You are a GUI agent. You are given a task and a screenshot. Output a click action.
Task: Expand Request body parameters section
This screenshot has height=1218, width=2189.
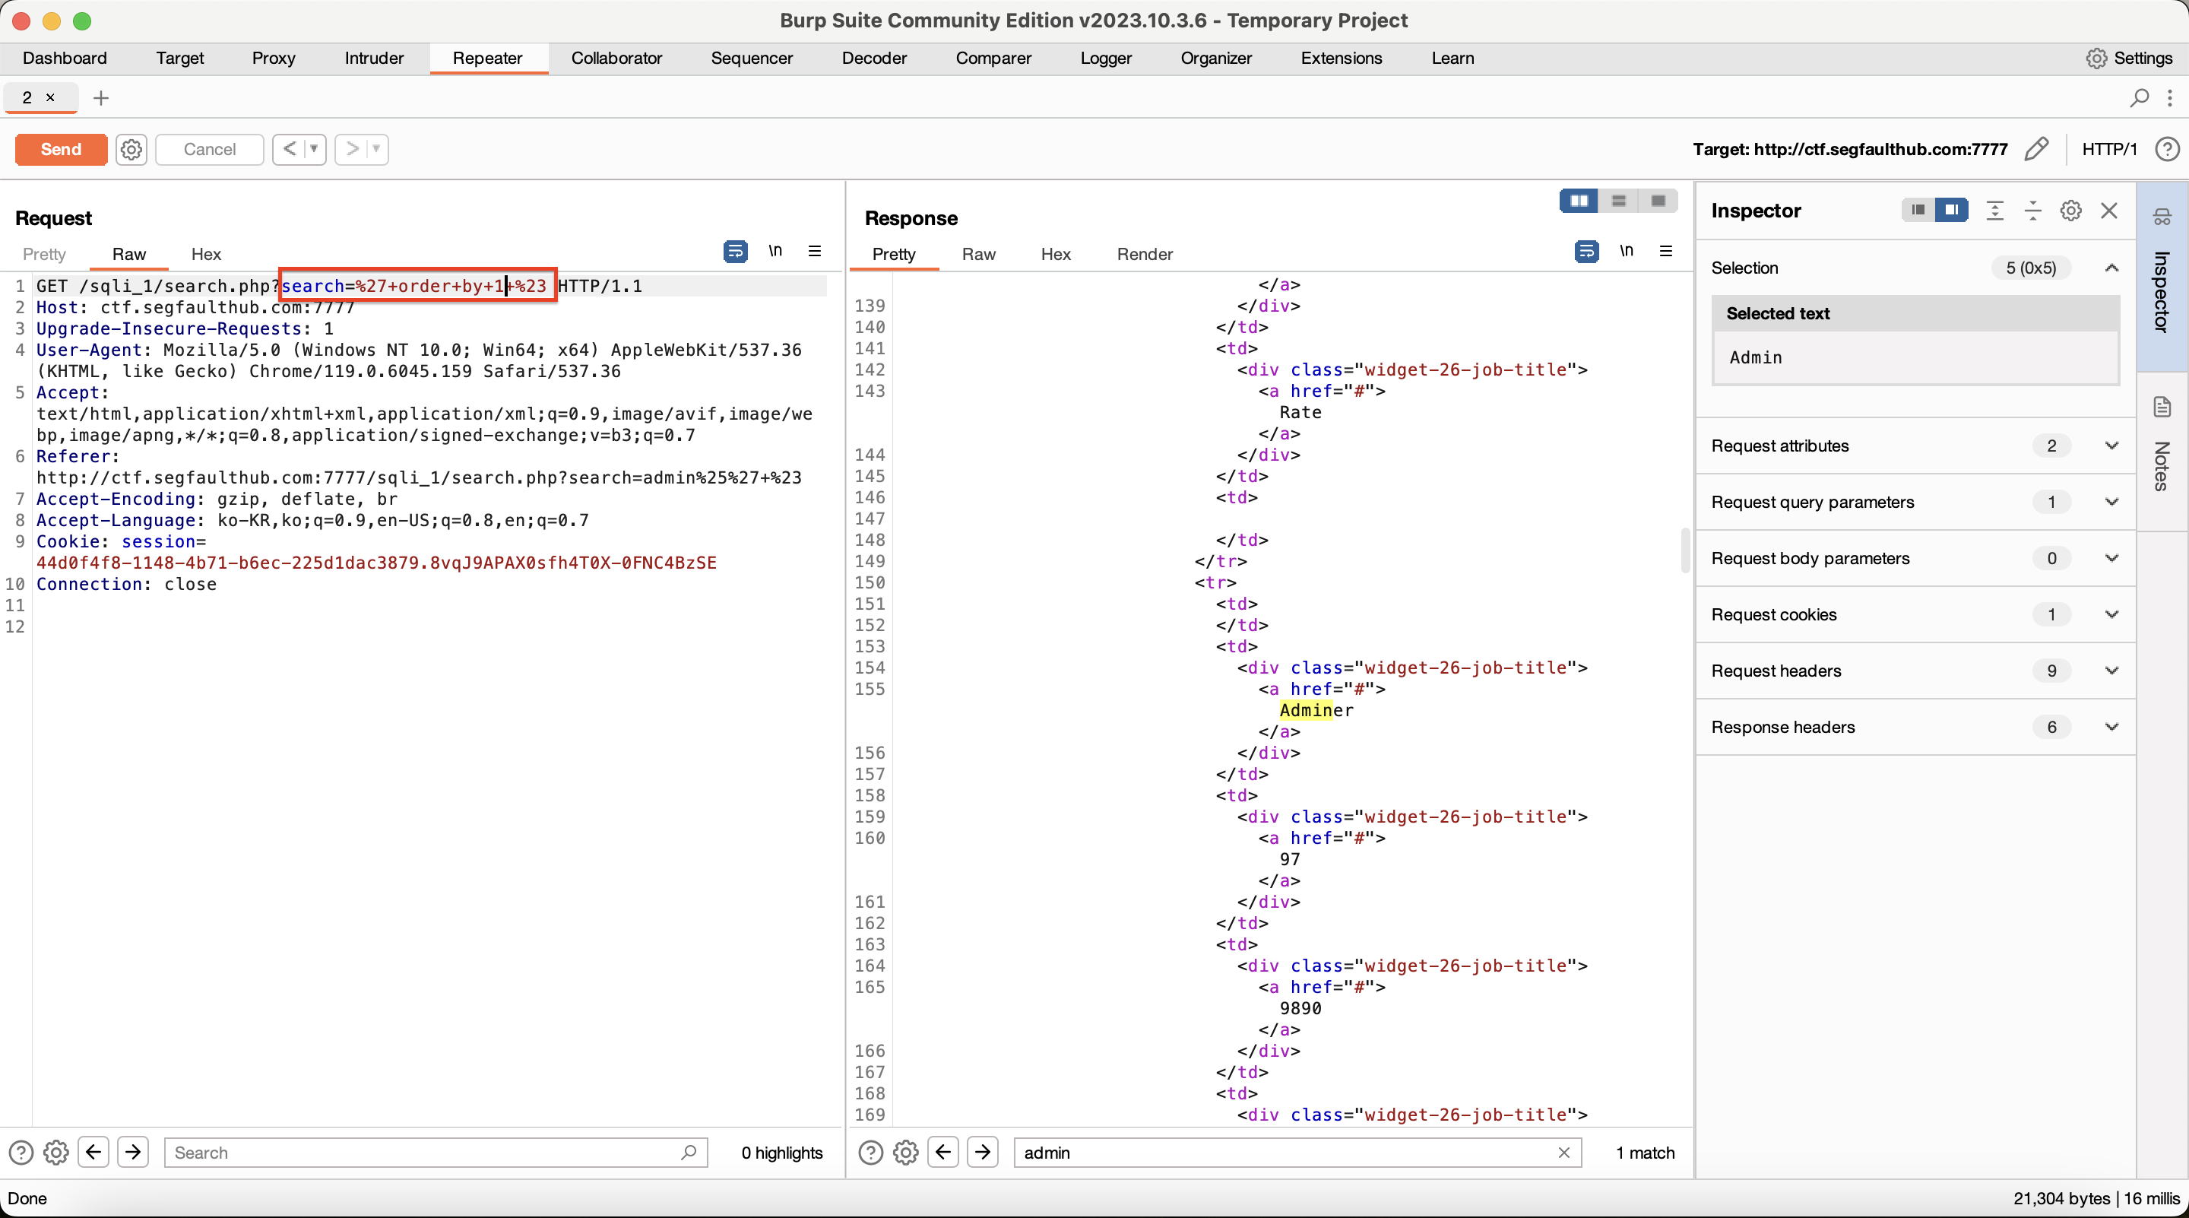click(x=2111, y=558)
